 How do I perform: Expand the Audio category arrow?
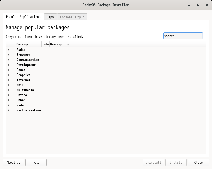(9, 50)
